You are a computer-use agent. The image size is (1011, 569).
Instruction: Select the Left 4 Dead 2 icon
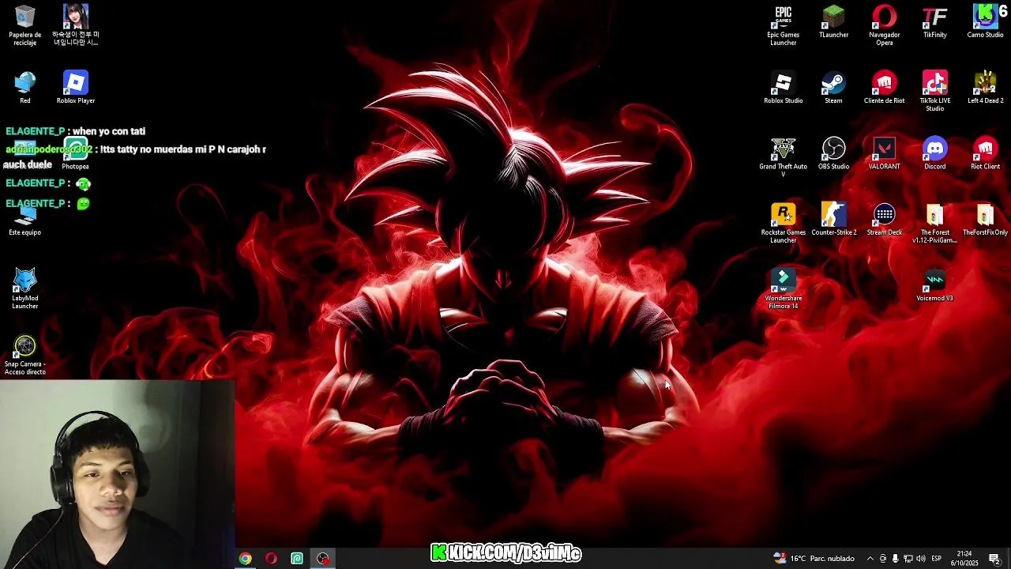pos(986,87)
